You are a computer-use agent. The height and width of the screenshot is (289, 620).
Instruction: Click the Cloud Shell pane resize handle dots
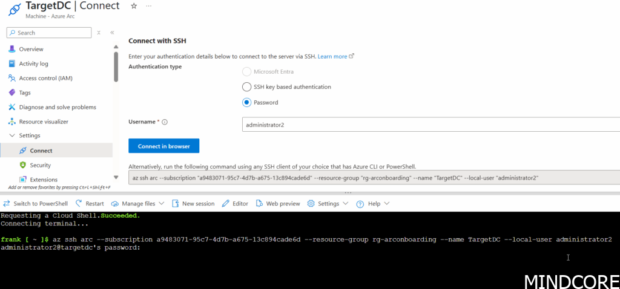pyautogui.click(x=348, y=193)
